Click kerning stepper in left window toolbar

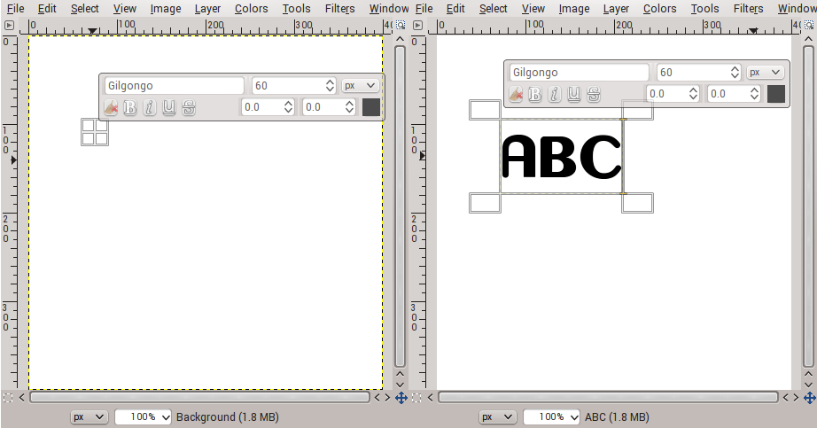[x=350, y=107]
